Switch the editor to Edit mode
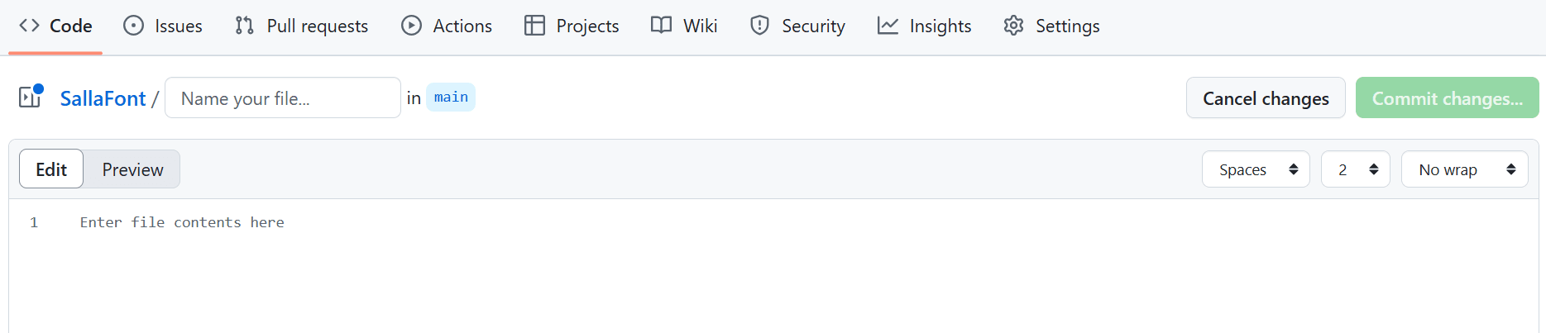This screenshot has height=333, width=1546. 51,169
